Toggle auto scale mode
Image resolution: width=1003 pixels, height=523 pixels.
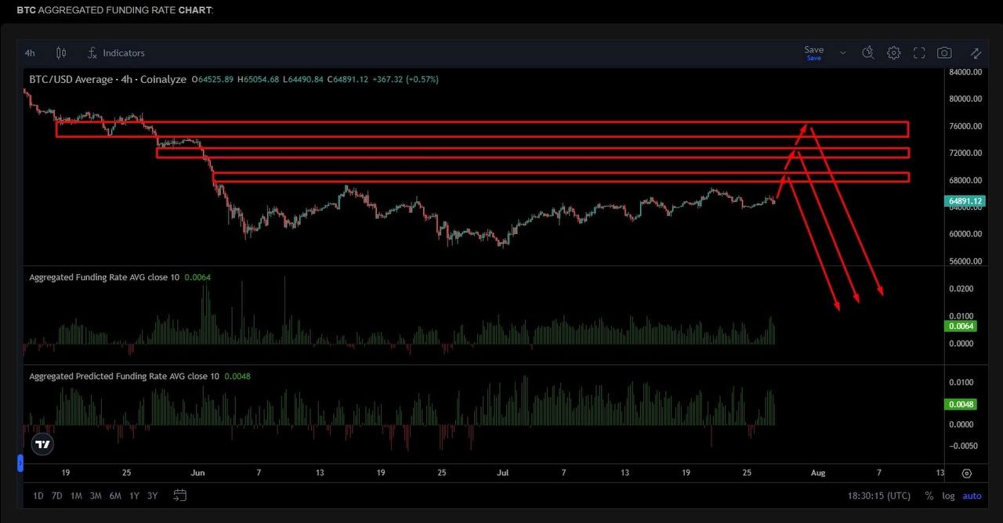[972, 496]
